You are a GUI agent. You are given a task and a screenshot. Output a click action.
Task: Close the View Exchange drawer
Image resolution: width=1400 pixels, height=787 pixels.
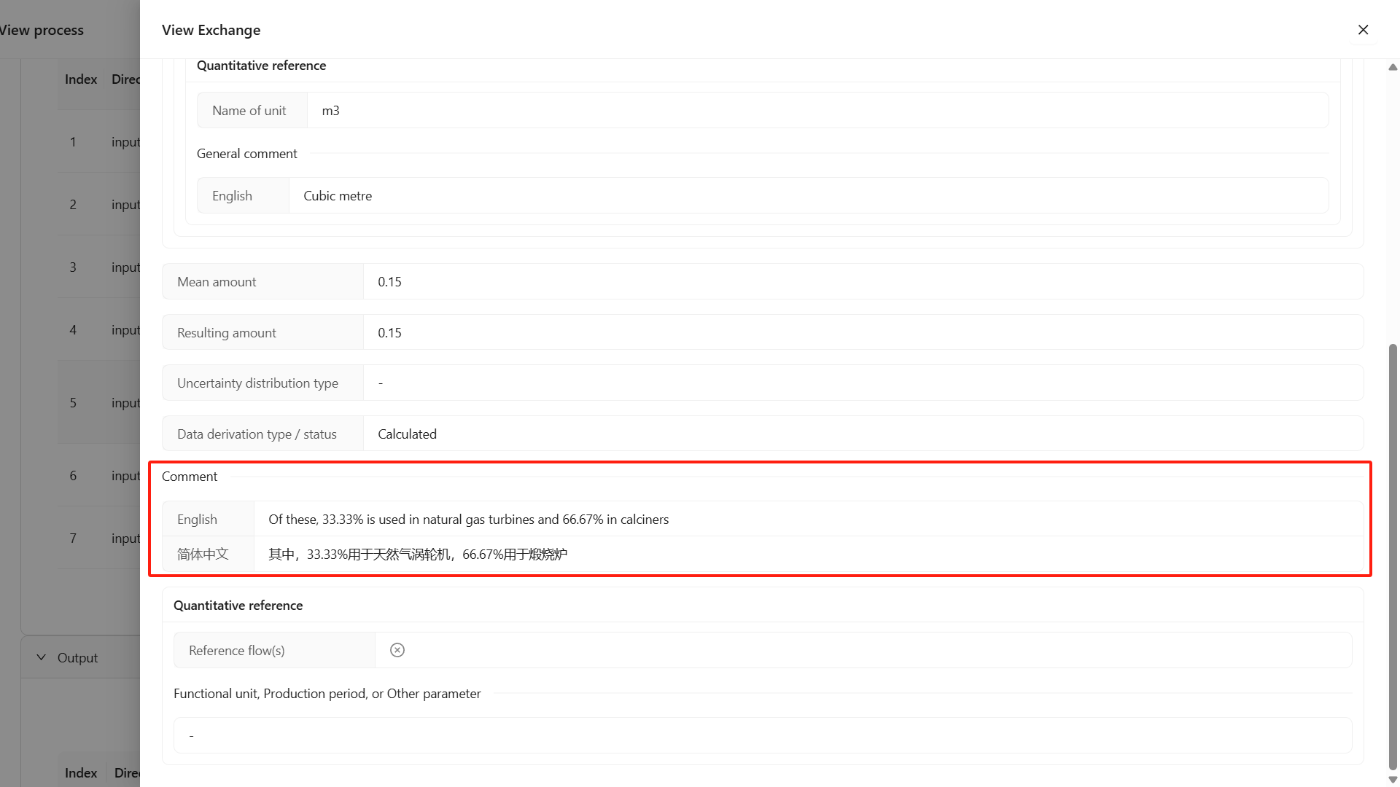tap(1363, 30)
